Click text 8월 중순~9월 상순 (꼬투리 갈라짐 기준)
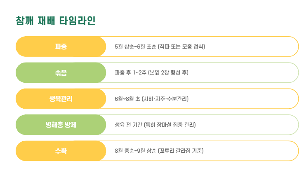306x170 pixels. click(x=159, y=151)
